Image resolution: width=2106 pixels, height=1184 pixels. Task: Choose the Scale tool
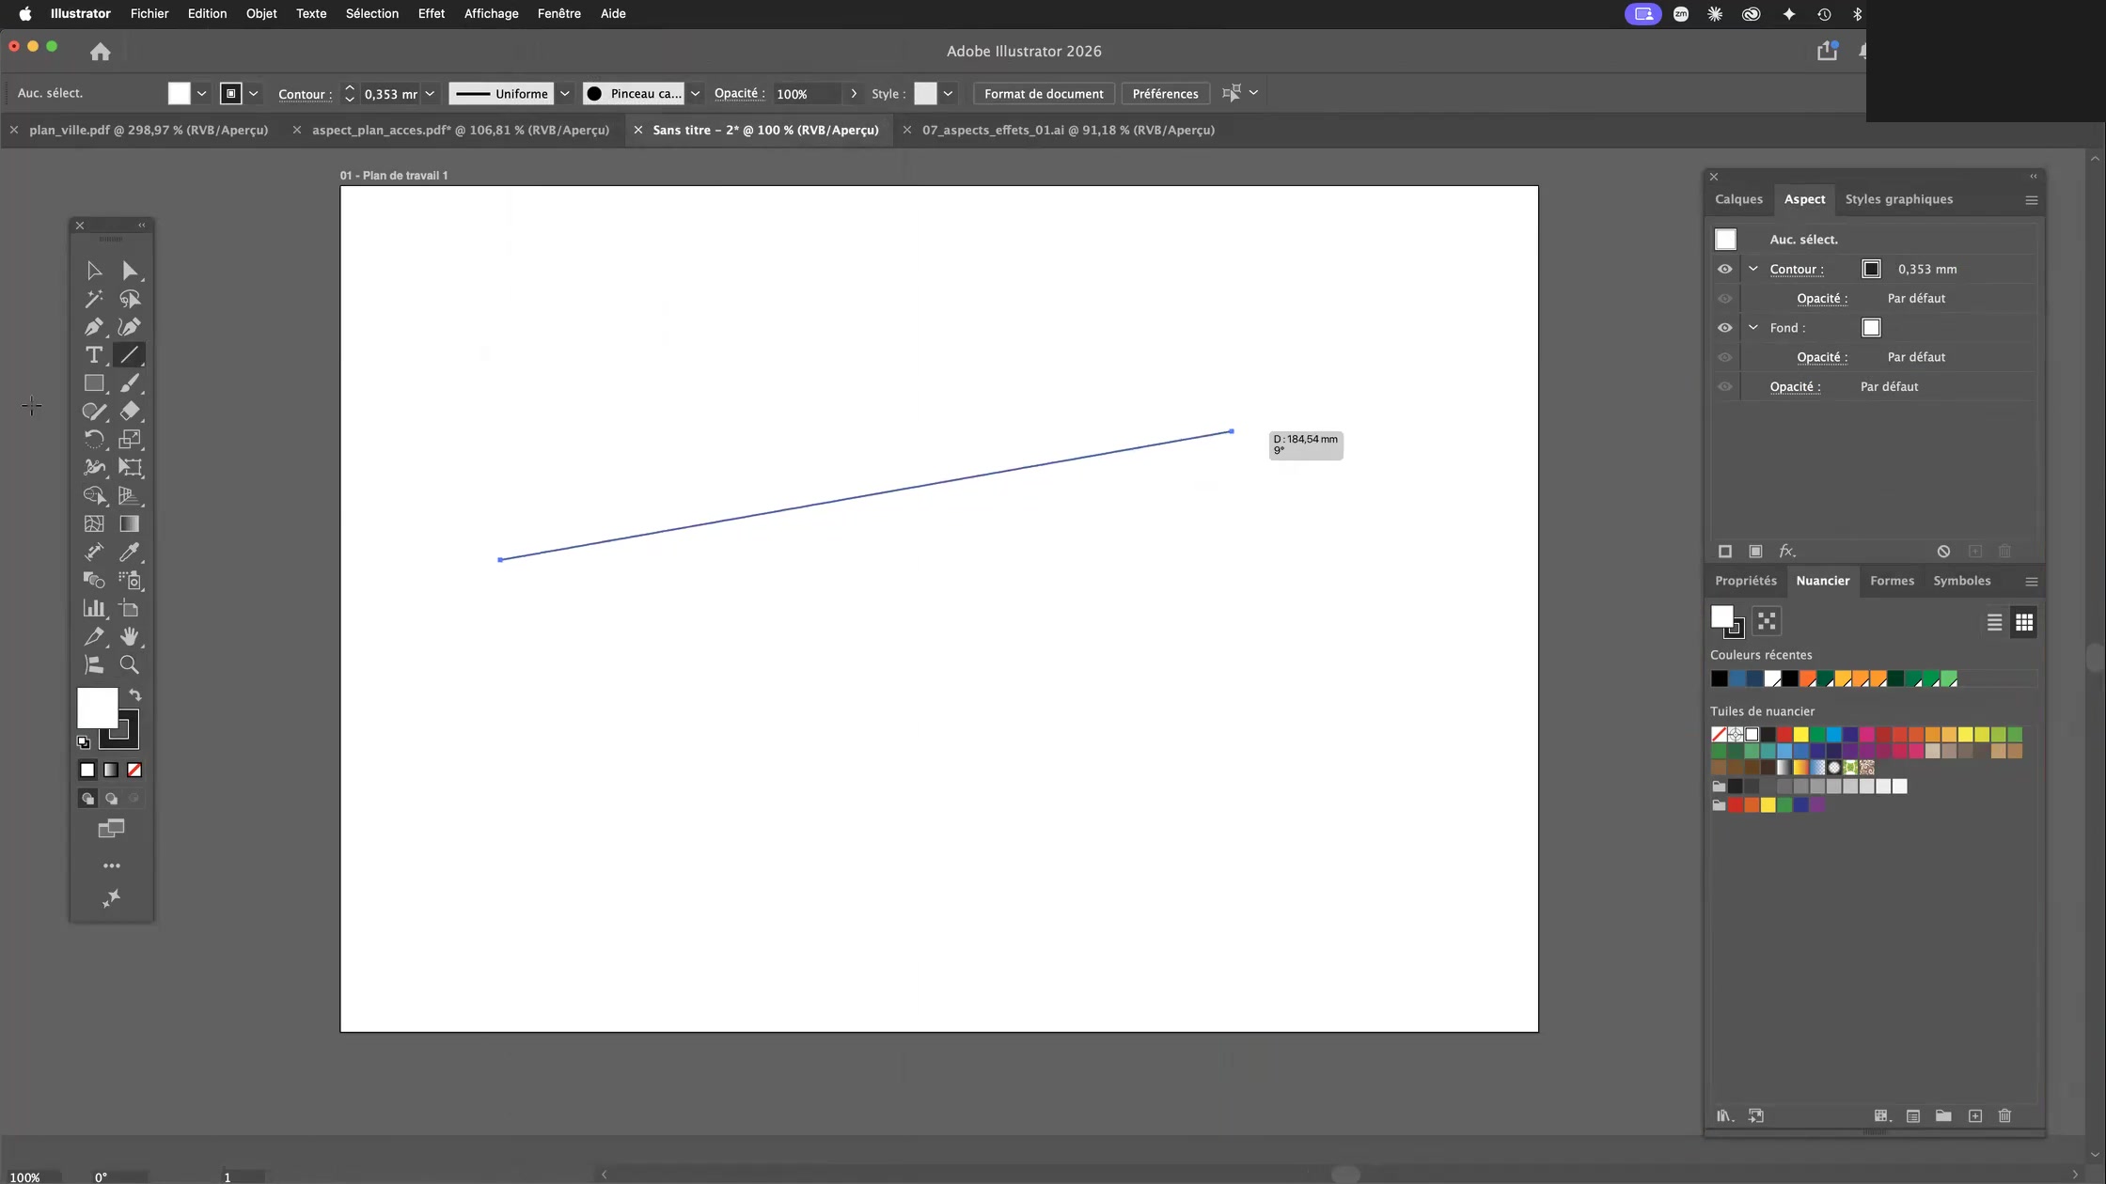coord(130,439)
